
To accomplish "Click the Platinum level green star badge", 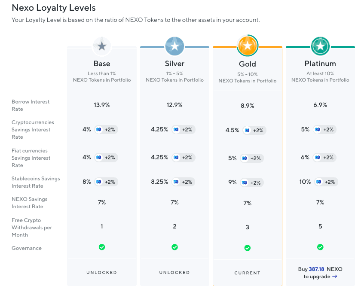I will tap(320, 46).
